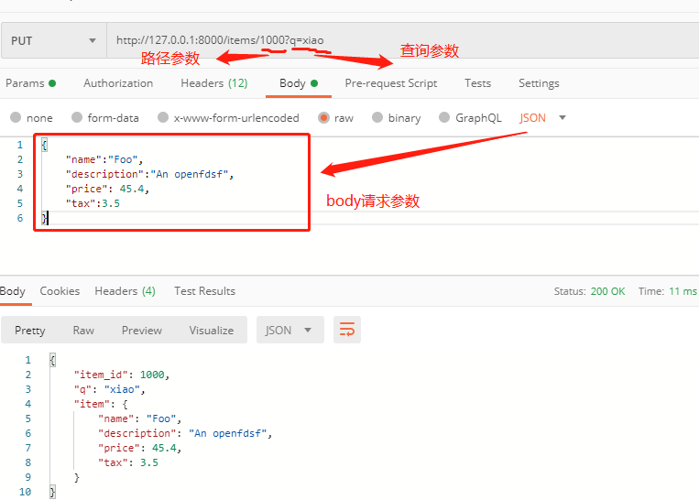Open the Authorization tab

click(x=118, y=83)
